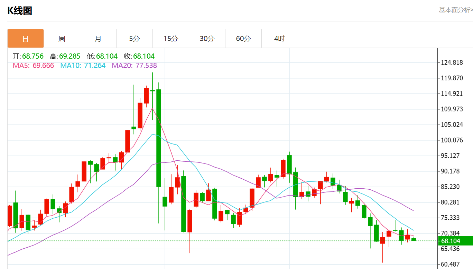
Task: Click the 100.076 price axis label
Action: click(452, 140)
